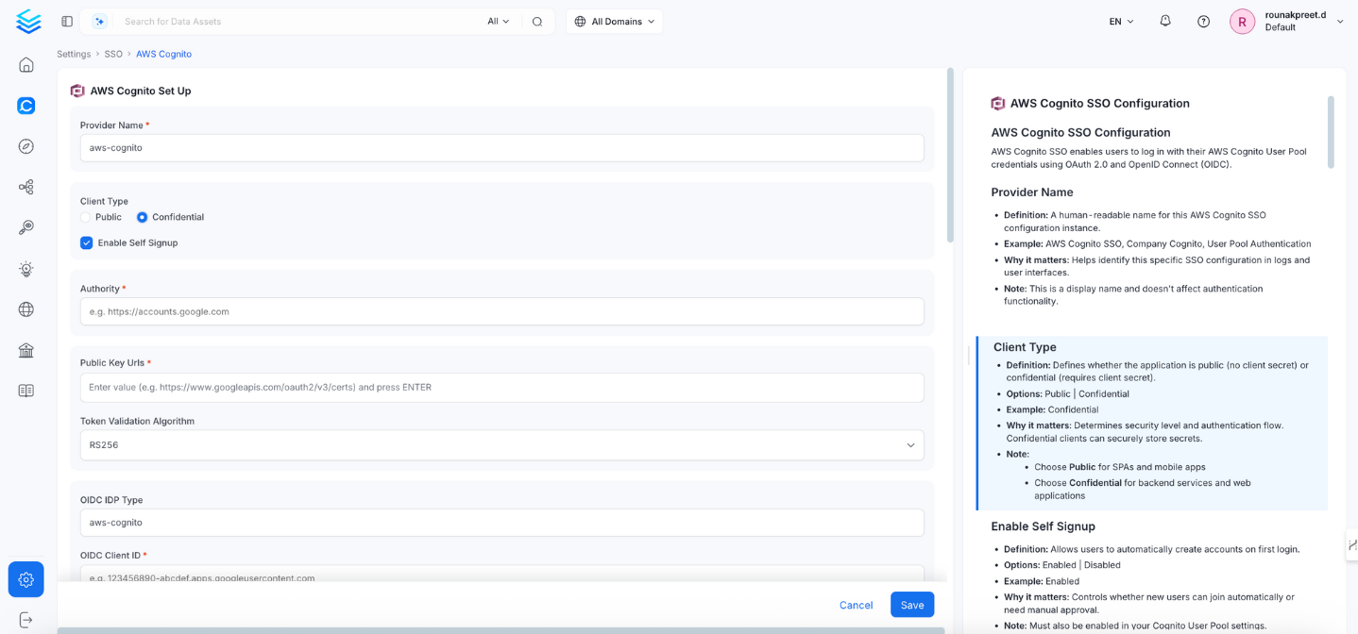Open the help question mark icon
This screenshot has height=634, width=1358.
pyautogui.click(x=1203, y=21)
